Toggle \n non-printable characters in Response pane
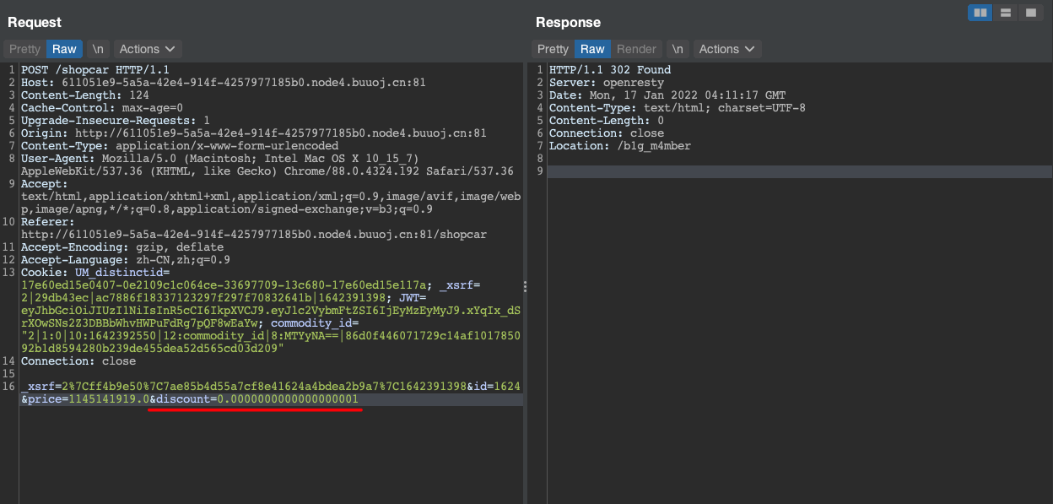1053x504 pixels. click(678, 49)
